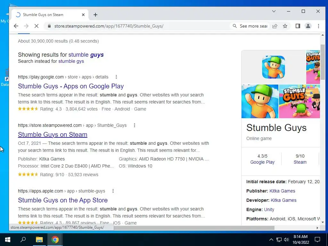Open the Chrome three-dot menu

318,26
